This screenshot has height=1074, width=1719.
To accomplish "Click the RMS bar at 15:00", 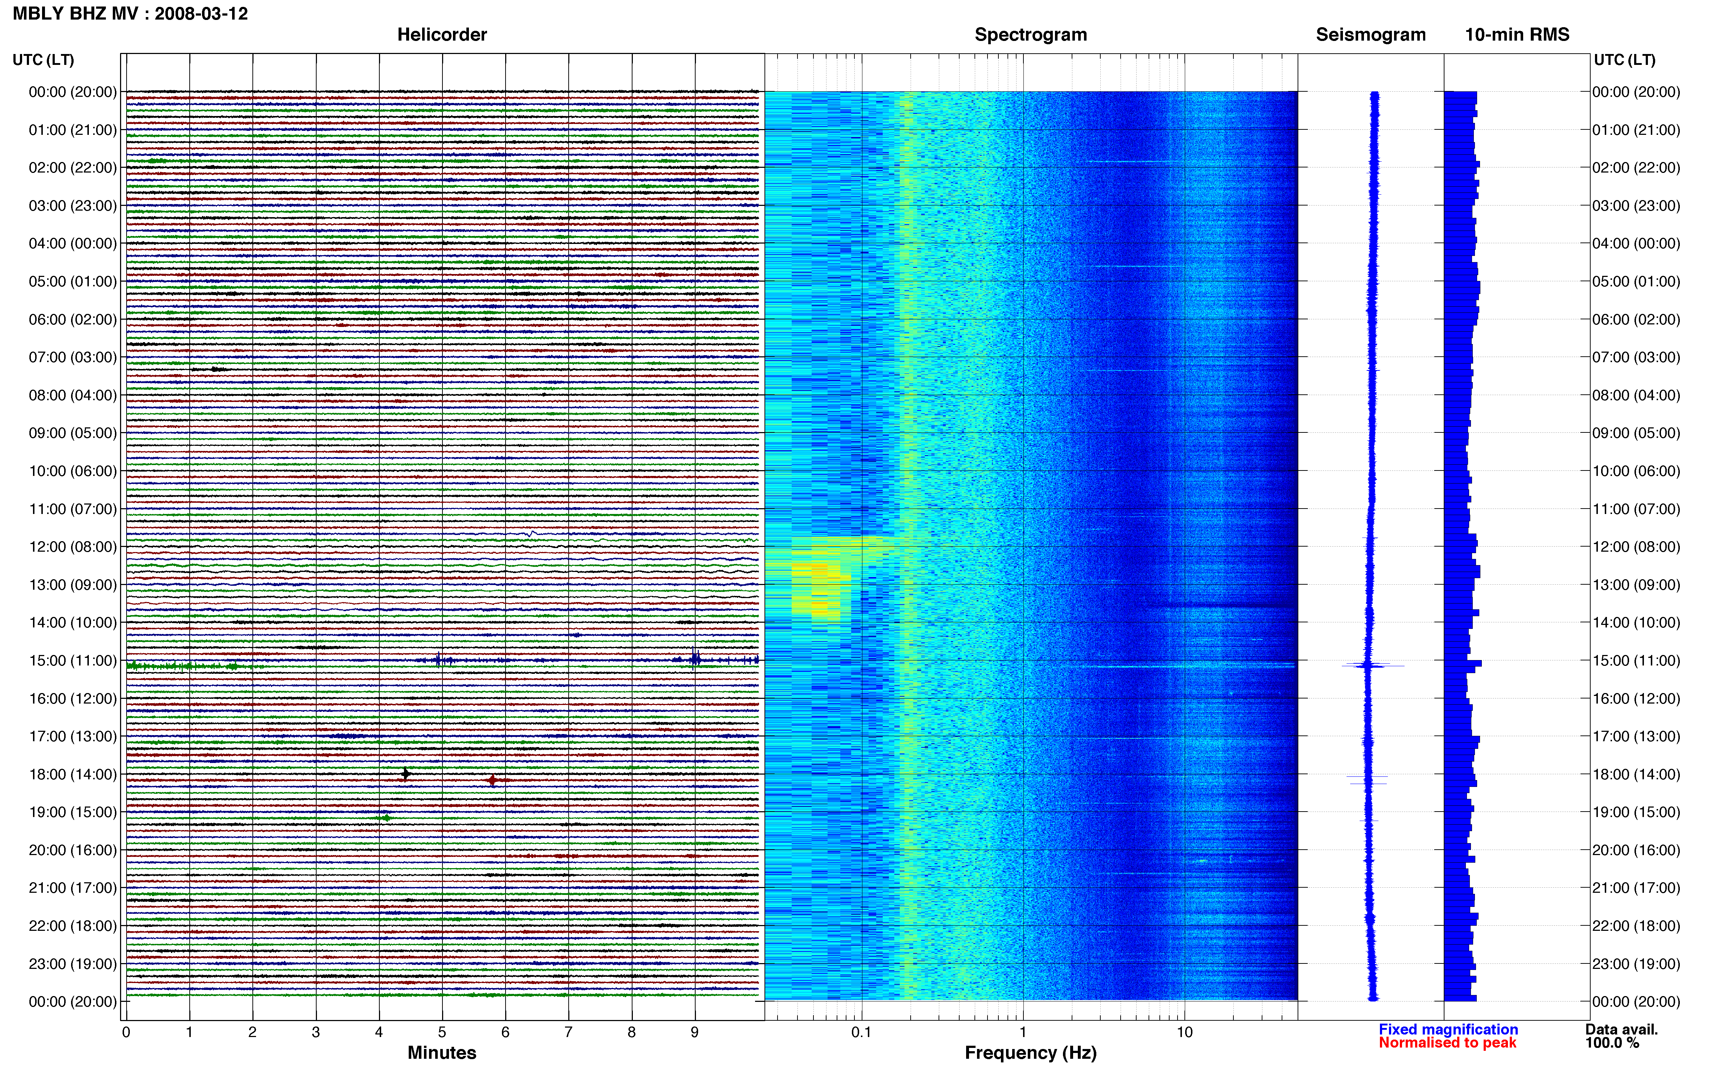I will [x=1463, y=663].
